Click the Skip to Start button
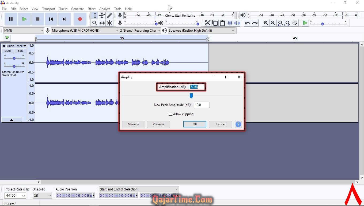 coord(51,19)
